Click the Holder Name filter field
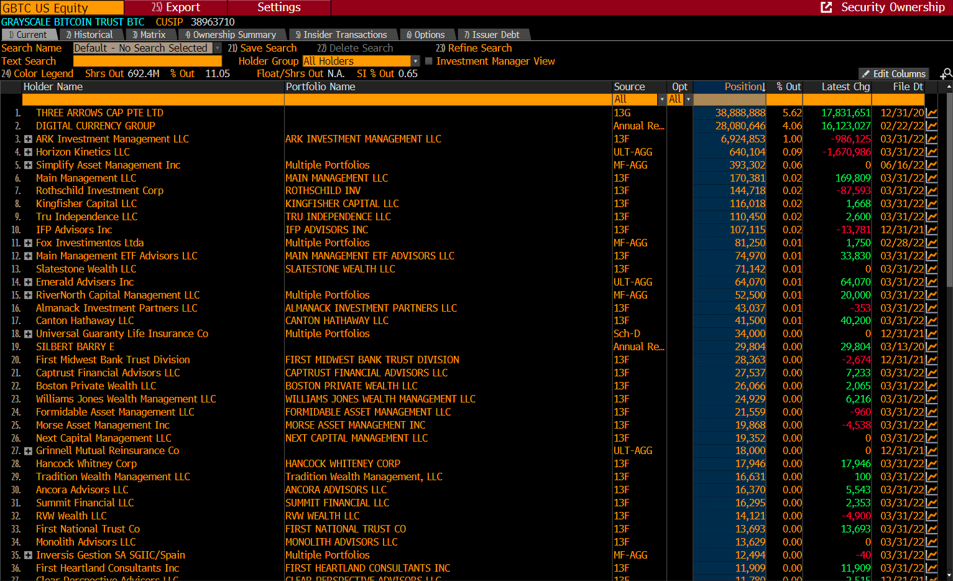Viewport: 953px width, 581px height. pyautogui.click(x=153, y=100)
